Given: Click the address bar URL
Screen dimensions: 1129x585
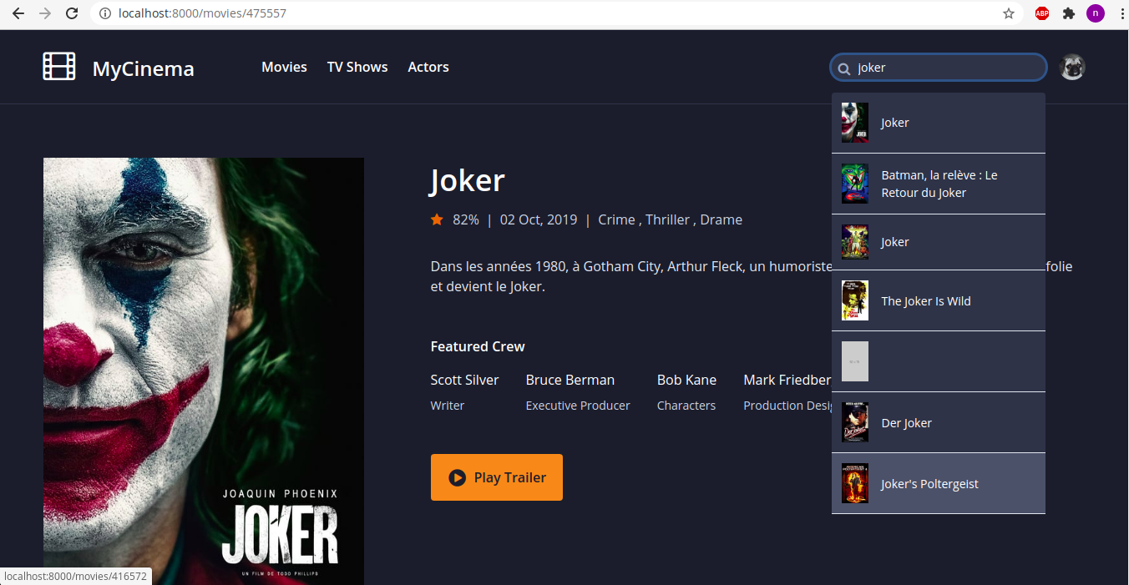Looking at the screenshot, I should pos(203,13).
